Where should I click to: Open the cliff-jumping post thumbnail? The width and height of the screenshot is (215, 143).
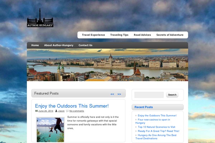[50, 129]
